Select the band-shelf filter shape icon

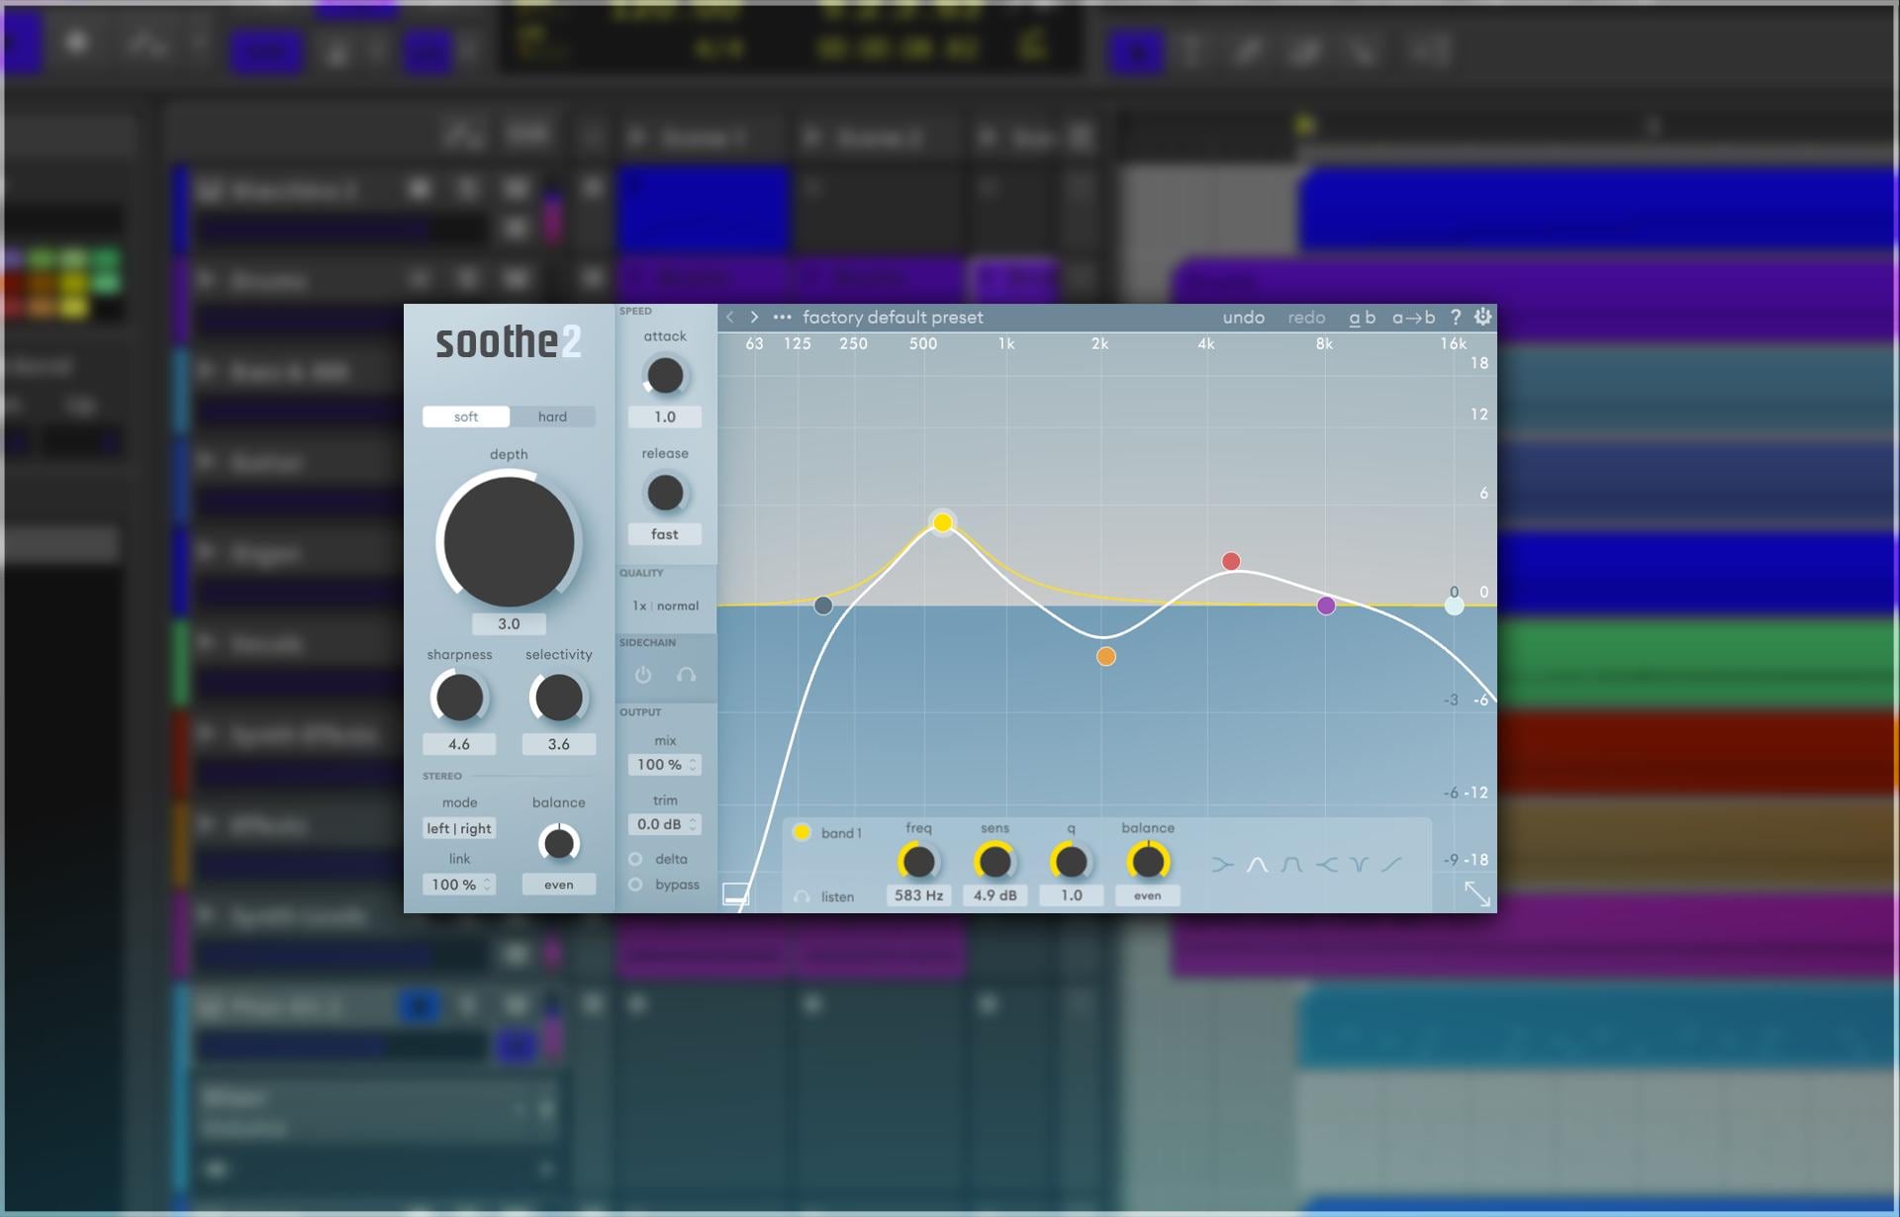click(x=1291, y=865)
